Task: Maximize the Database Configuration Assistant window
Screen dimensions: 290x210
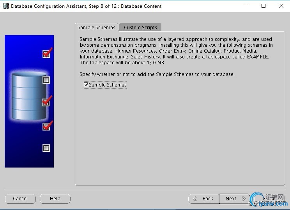Action: point(263,6)
